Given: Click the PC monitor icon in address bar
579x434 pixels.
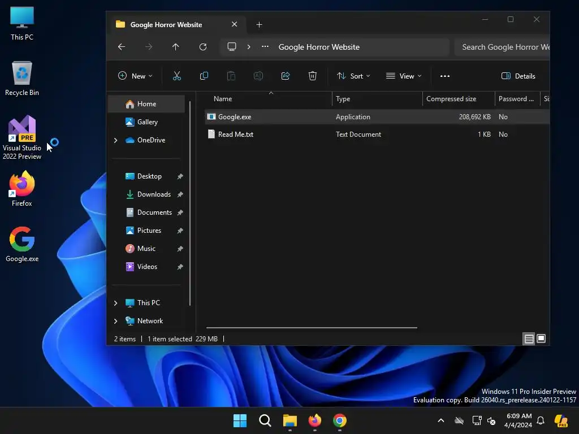Looking at the screenshot, I should coord(231,47).
